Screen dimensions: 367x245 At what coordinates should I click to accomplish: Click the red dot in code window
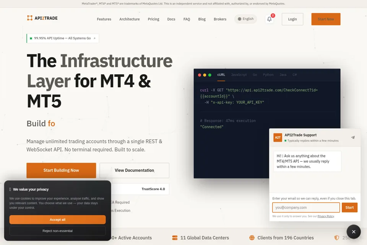click(x=200, y=75)
